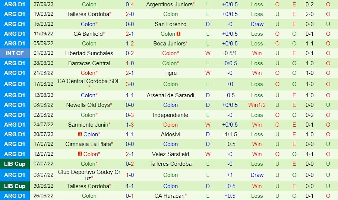Open the INT CF competition label
This screenshot has width=338, height=200.
(15, 53)
